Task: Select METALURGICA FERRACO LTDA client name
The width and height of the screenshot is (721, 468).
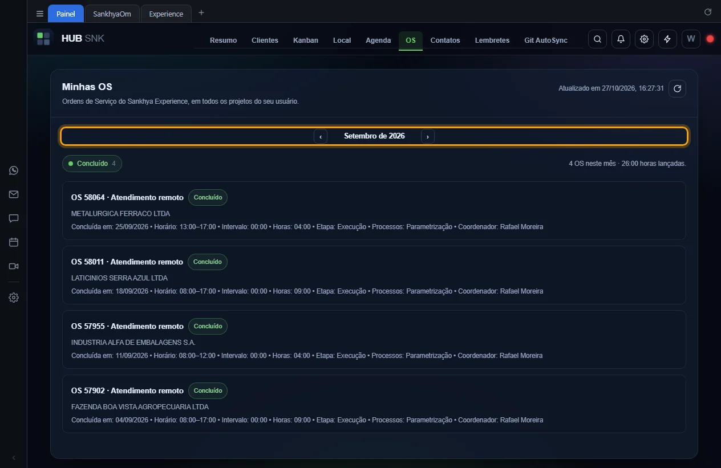Action: pyautogui.click(x=120, y=214)
